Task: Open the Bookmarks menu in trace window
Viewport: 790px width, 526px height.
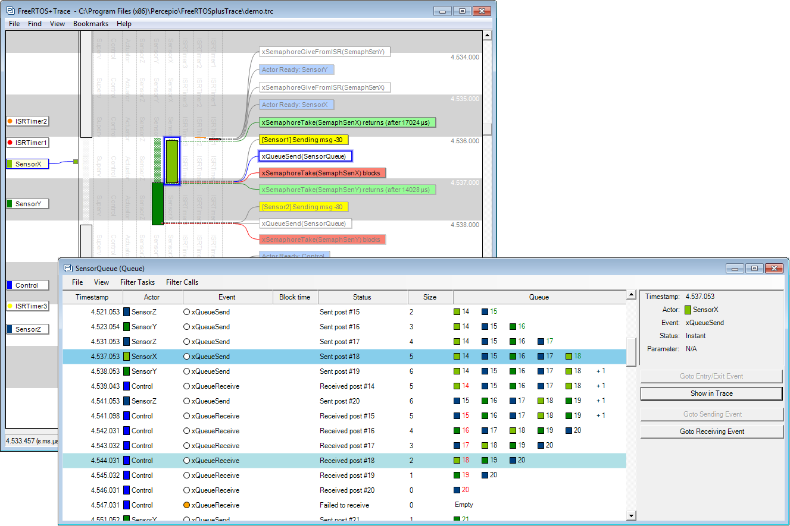Action: [90, 24]
